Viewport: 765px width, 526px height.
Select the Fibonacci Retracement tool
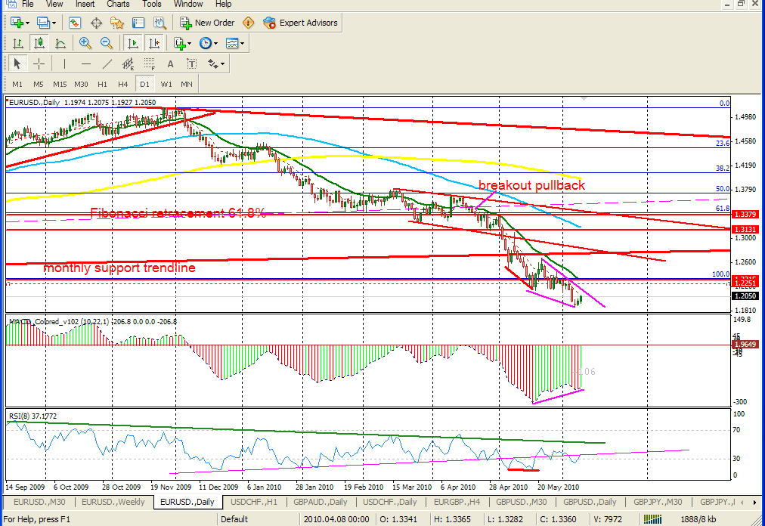[x=149, y=64]
